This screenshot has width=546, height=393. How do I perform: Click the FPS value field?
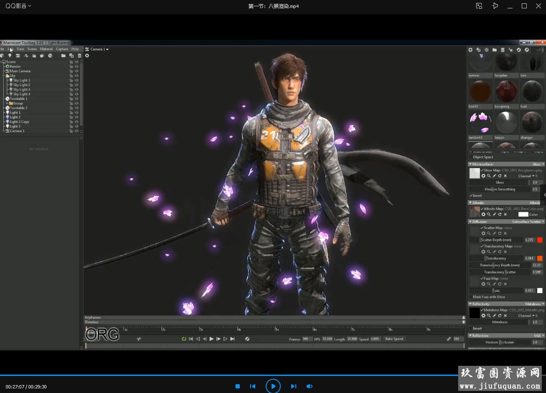[x=327, y=339]
